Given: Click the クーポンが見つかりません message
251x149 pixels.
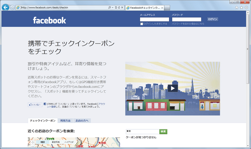Looking at the screenshot, I should coord(141,137).
